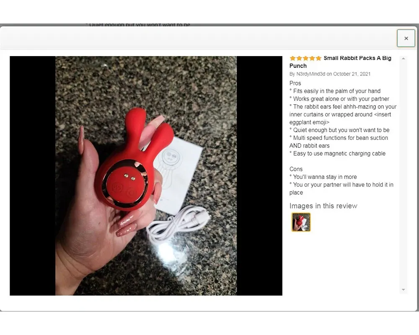This screenshot has width=419, height=335.
Task: Select the thumbnail under Images in this review
Action: point(301,222)
